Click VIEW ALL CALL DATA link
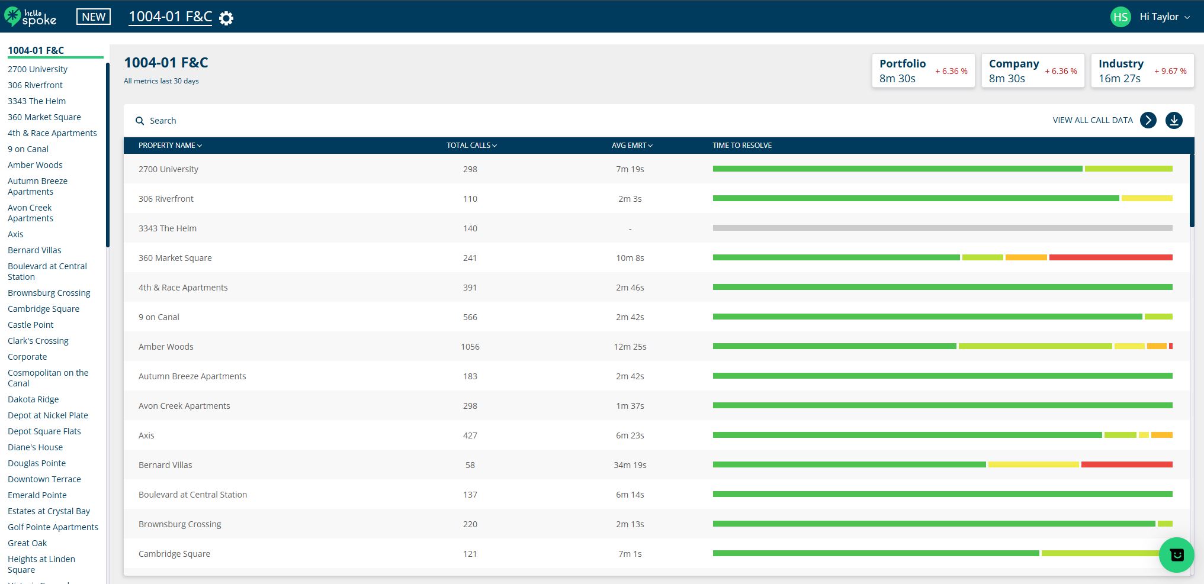This screenshot has height=584, width=1204. (1093, 120)
